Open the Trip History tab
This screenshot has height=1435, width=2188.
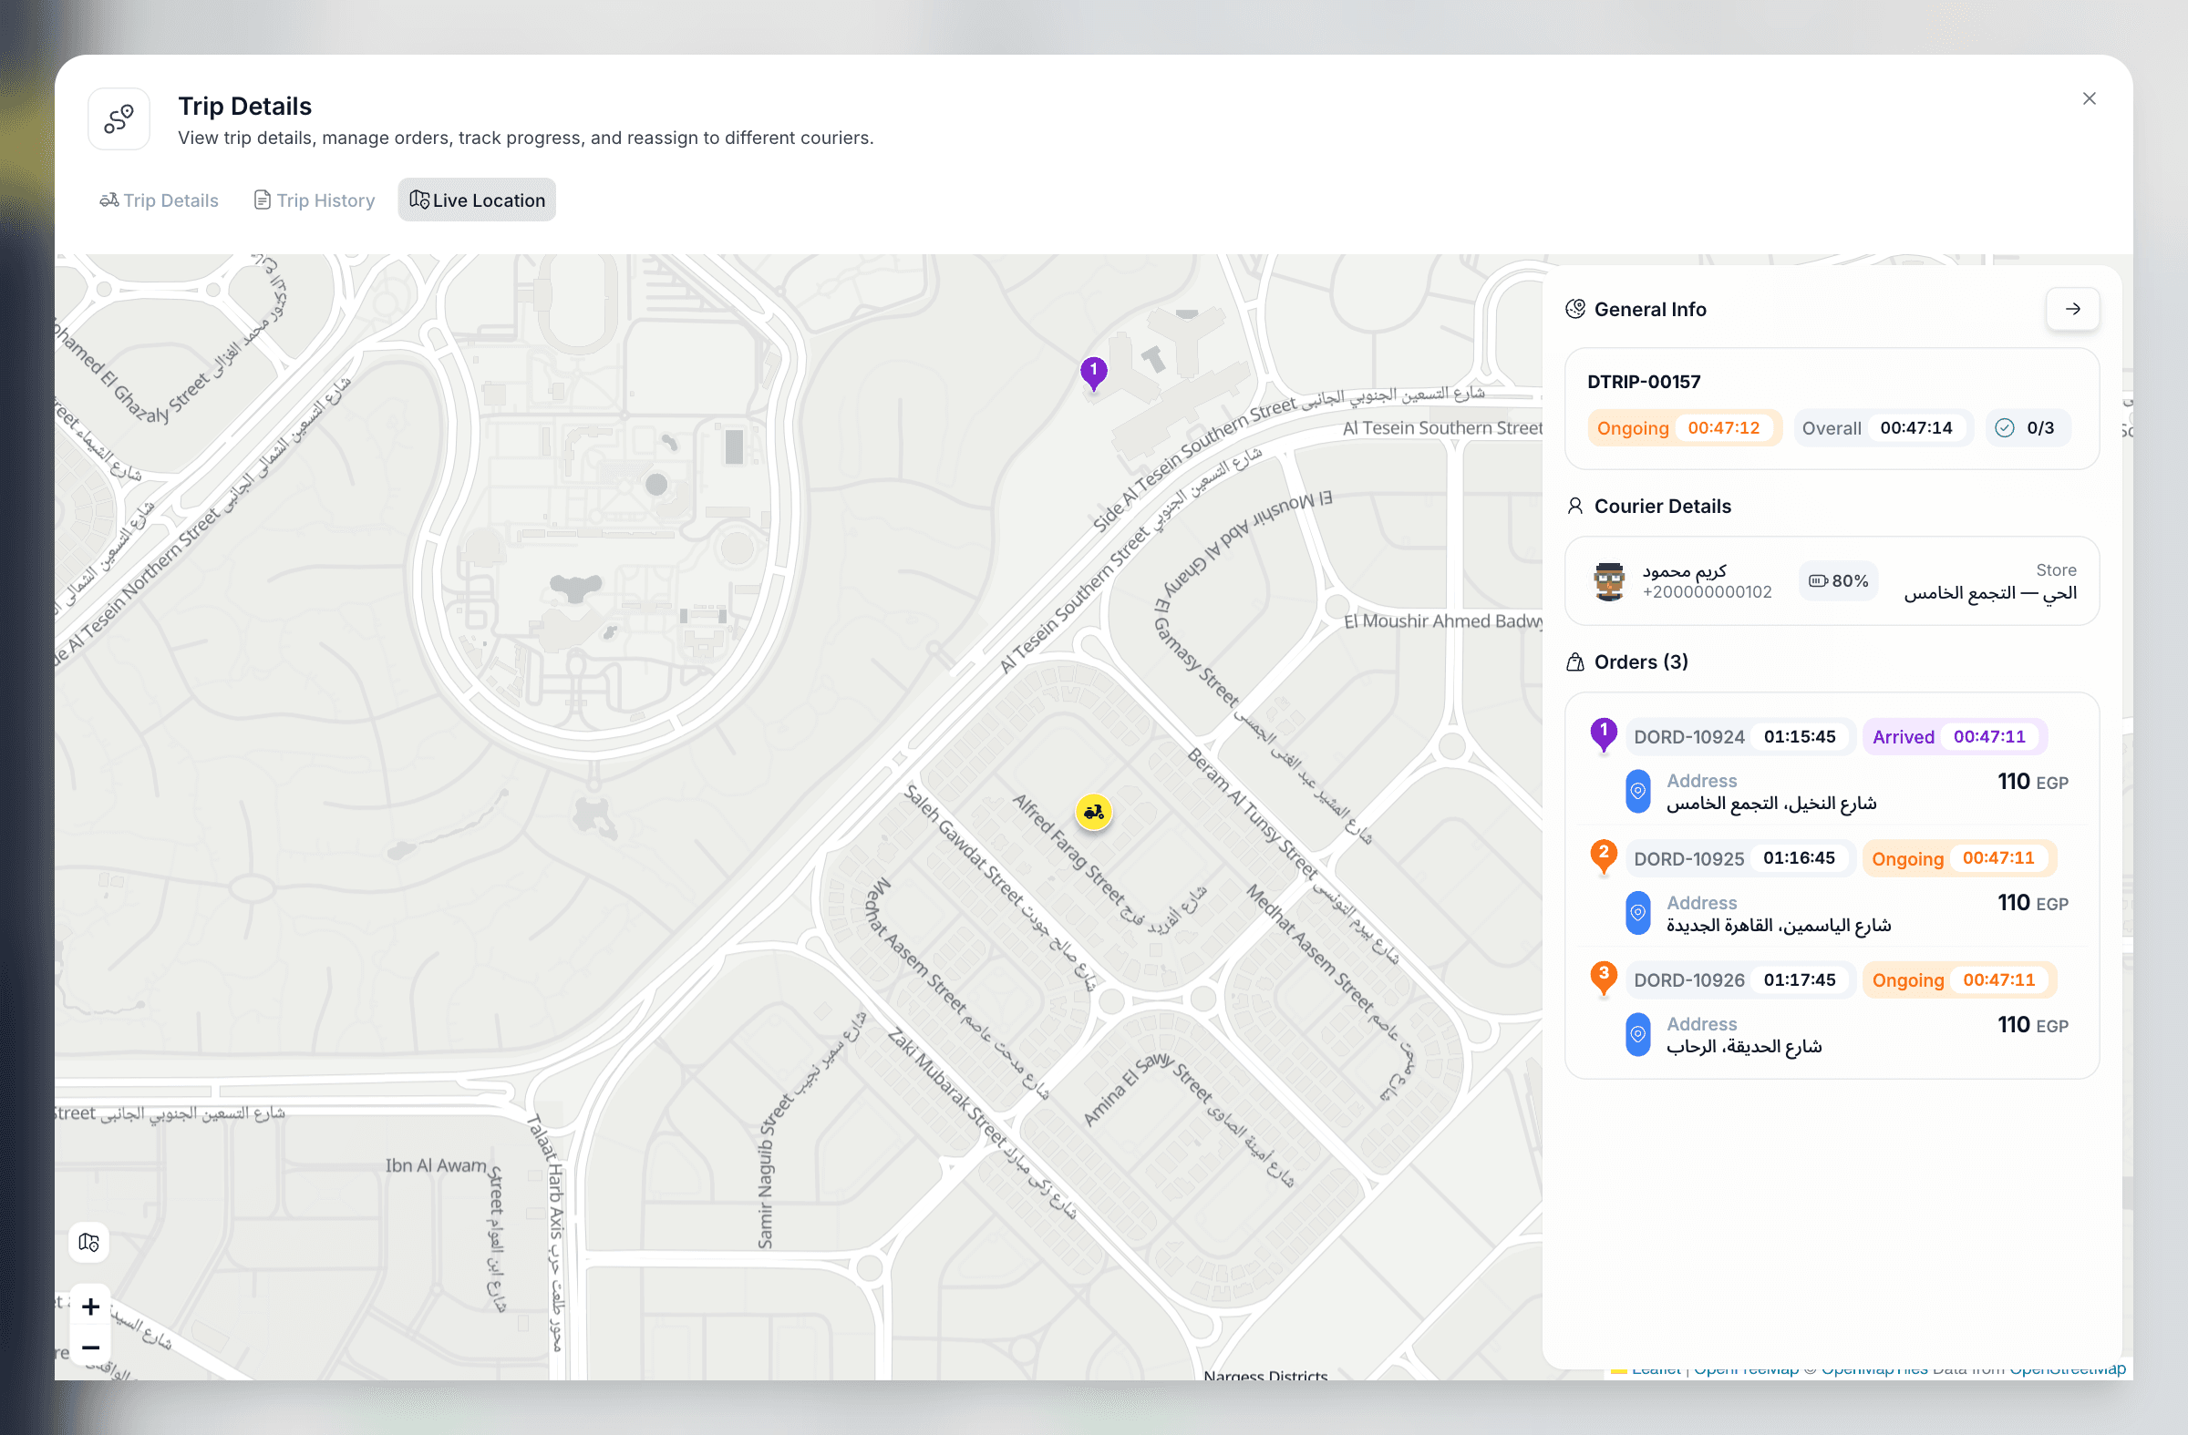(315, 200)
